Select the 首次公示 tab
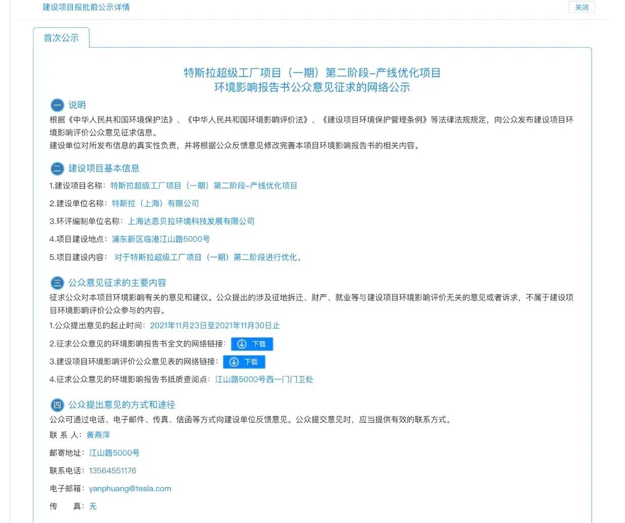The height and width of the screenshot is (523, 625). [61, 38]
